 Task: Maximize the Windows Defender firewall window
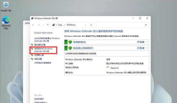[140, 18]
